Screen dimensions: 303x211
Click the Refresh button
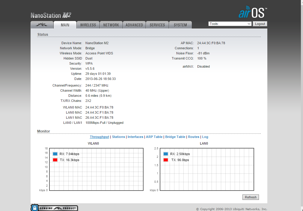pos(251,197)
